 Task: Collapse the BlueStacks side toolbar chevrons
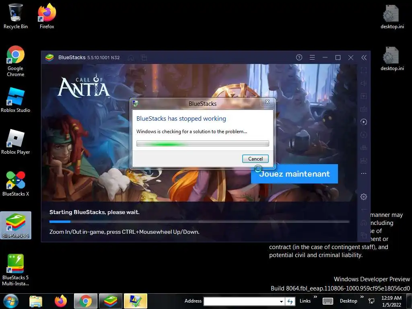point(364,58)
